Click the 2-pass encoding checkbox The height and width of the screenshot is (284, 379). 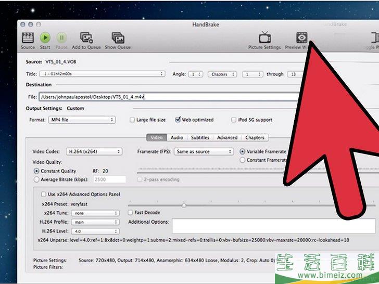(140, 179)
